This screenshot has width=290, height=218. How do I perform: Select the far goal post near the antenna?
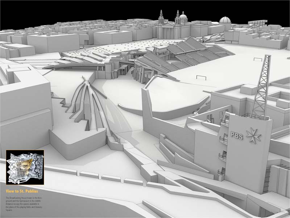coord(257,58)
